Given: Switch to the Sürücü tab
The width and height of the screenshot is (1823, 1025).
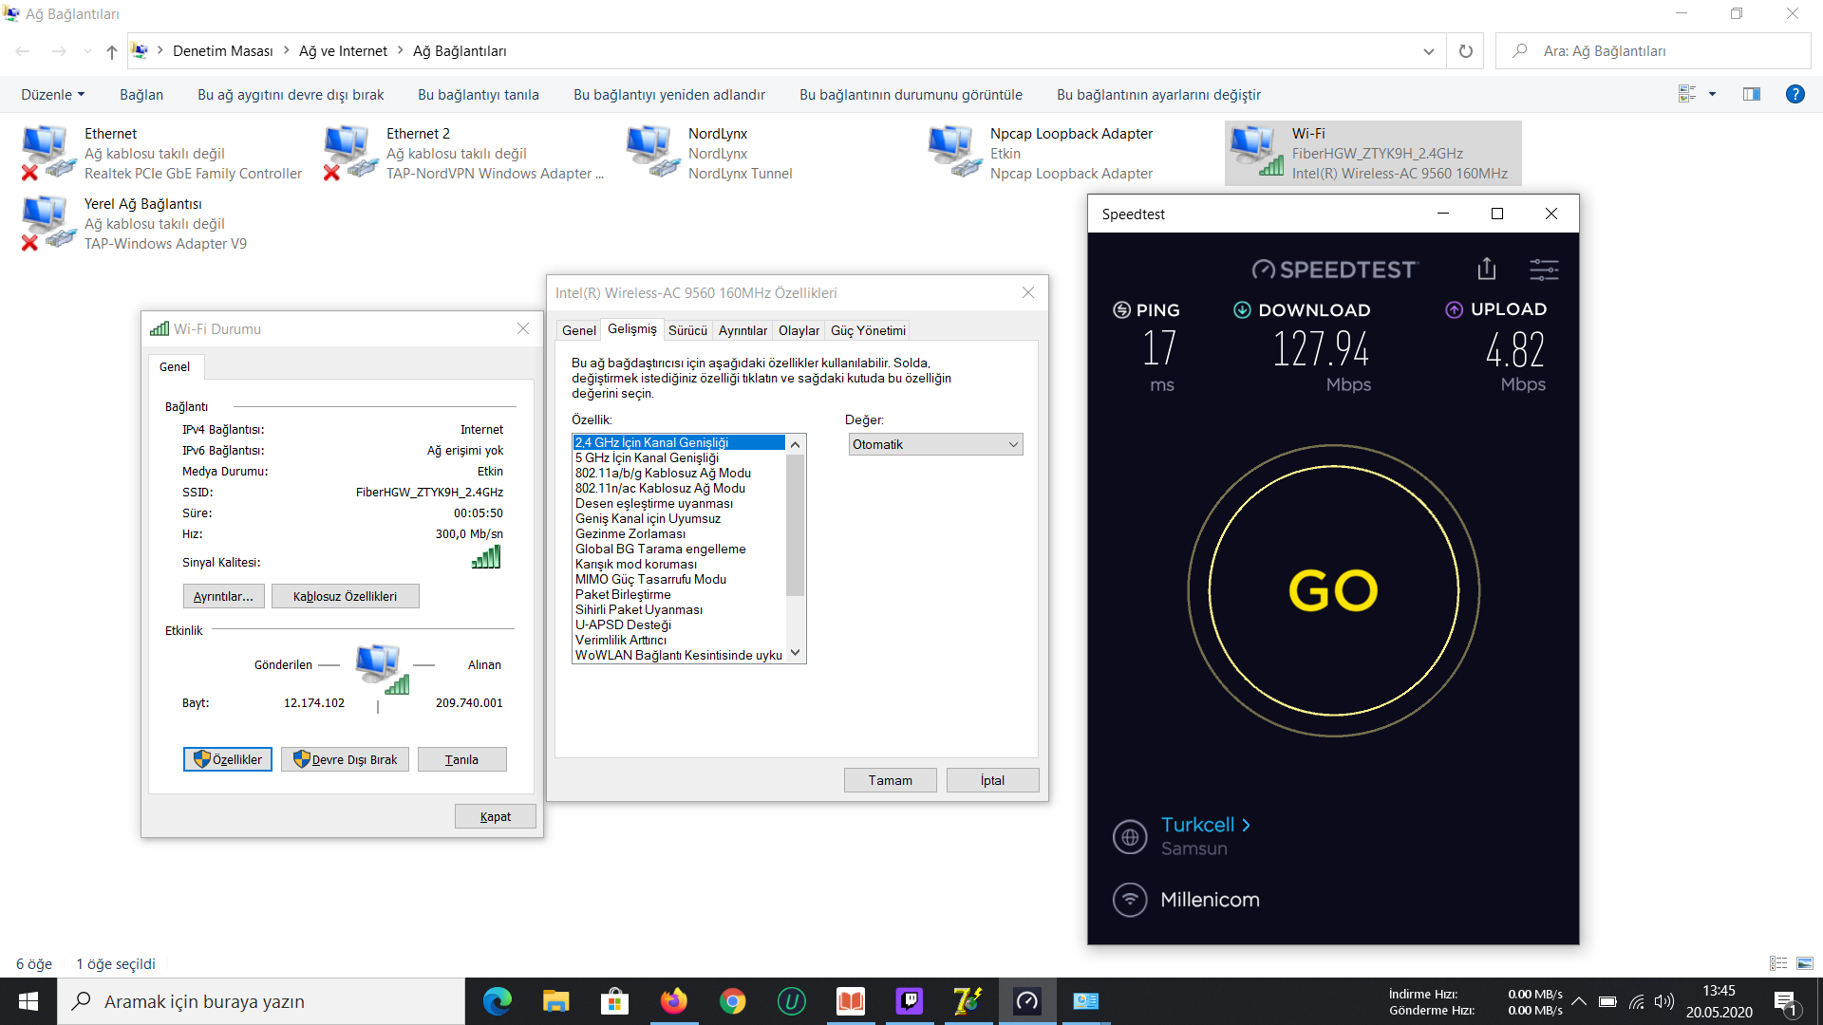Looking at the screenshot, I should click(x=687, y=330).
